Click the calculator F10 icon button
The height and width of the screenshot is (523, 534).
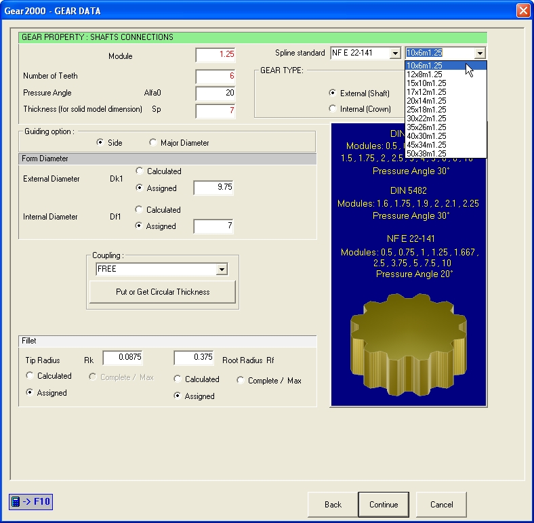[30, 501]
